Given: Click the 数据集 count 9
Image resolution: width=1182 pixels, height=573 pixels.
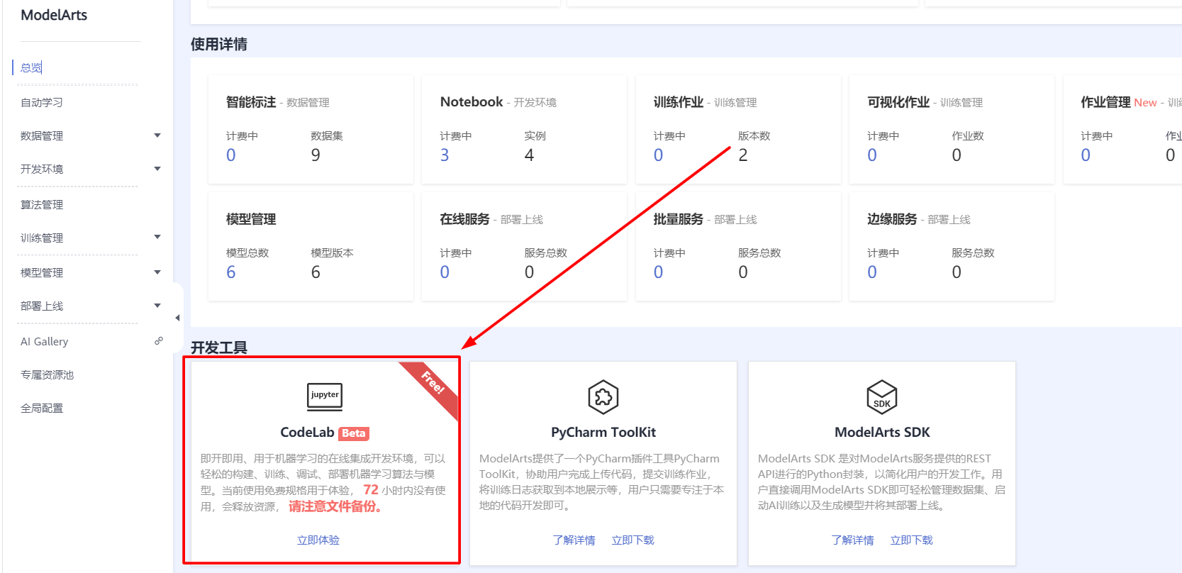Looking at the screenshot, I should click(x=316, y=155).
